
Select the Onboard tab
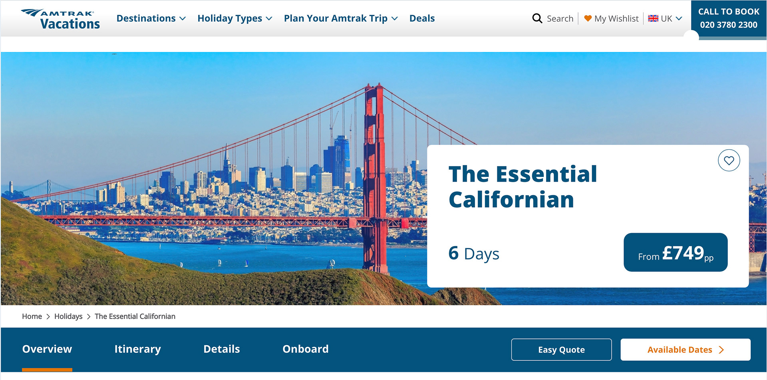pos(306,349)
